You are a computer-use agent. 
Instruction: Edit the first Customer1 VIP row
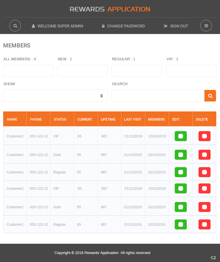180,136
